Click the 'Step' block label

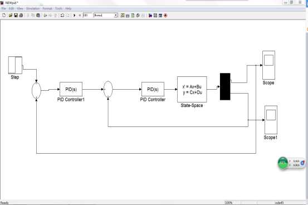pos(15,77)
